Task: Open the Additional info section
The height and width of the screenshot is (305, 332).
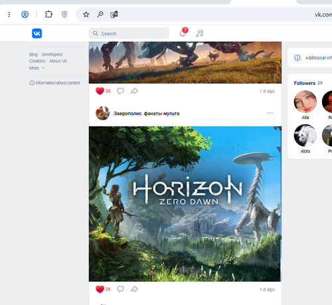Action: click(x=313, y=58)
